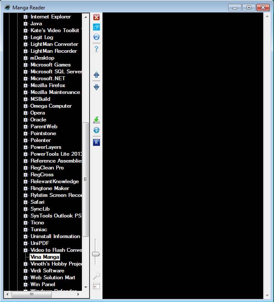Screen dimensions: 274x302
Task: Select the Uninstall Information folder
Action: [x=55, y=236]
